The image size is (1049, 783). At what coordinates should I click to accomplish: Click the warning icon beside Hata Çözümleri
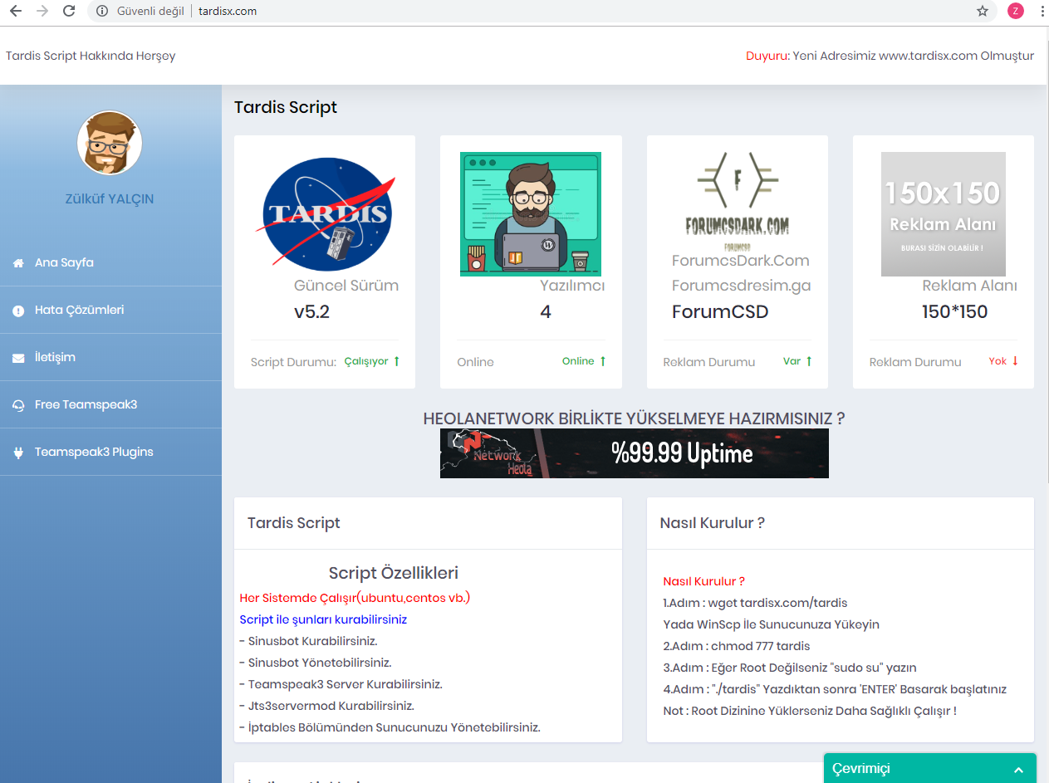pyautogui.click(x=18, y=311)
